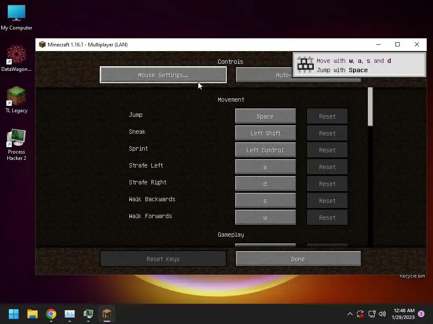Click Done to close Controls
The image size is (433, 324).
[x=298, y=259]
